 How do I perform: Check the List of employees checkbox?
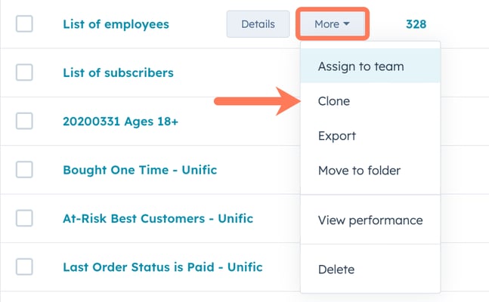[x=24, y=24]
